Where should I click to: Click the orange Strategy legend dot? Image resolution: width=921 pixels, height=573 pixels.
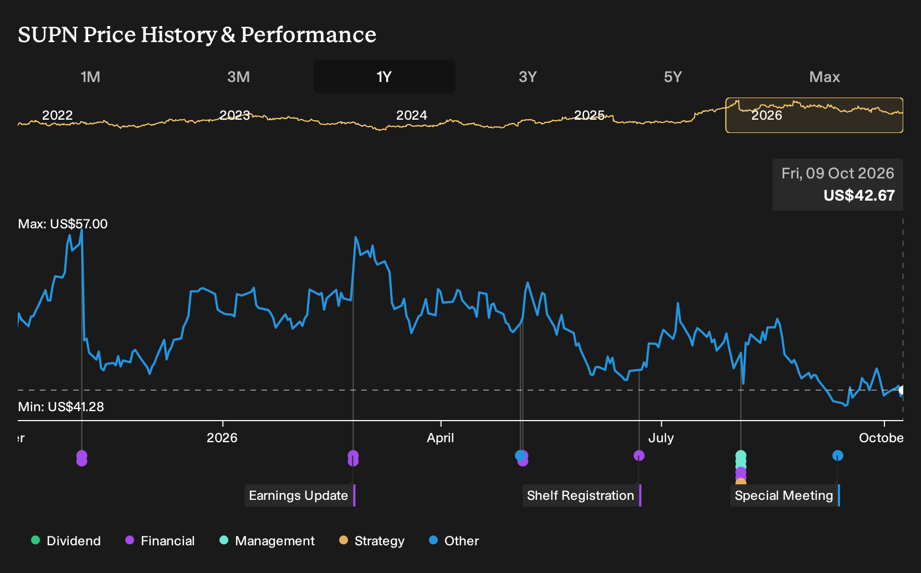coord(344,540)
